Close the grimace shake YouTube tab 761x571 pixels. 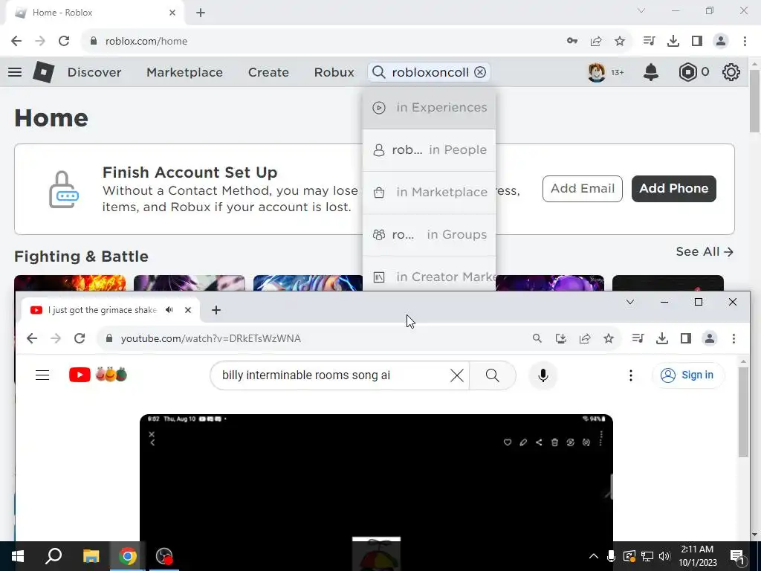[188, 310]
